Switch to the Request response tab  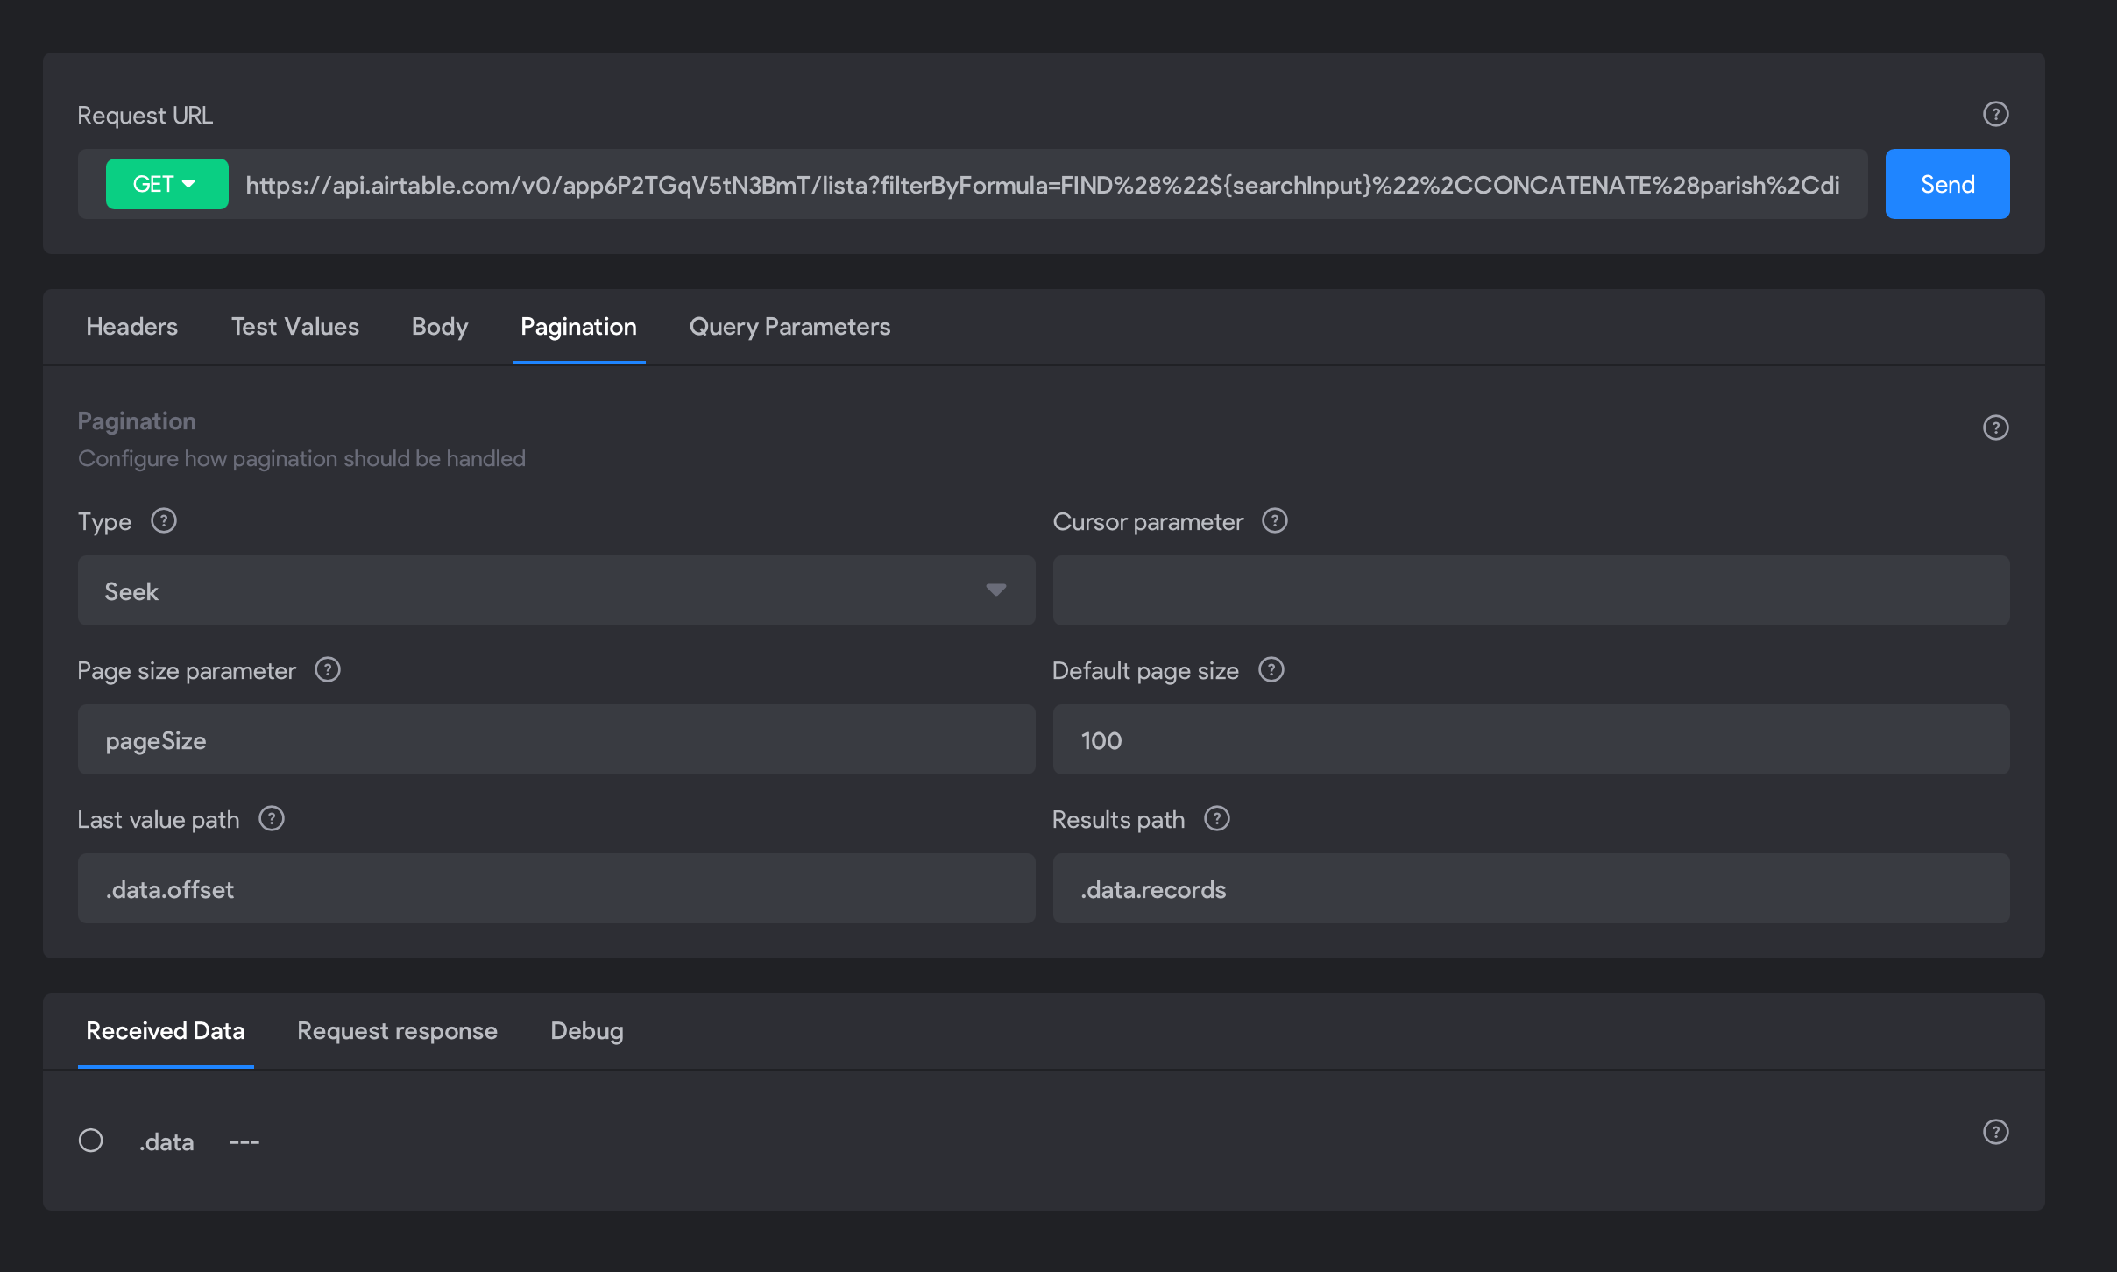pyautogui.click(x=397, y=1031)
